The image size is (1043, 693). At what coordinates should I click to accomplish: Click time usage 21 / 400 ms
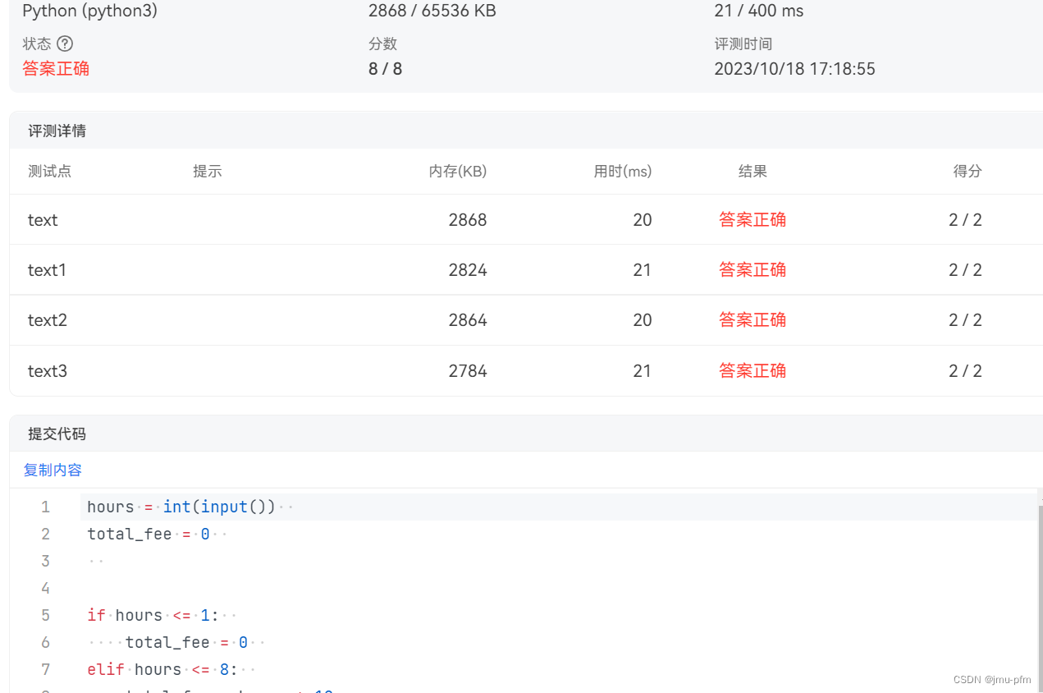click(x=759, y=11)
